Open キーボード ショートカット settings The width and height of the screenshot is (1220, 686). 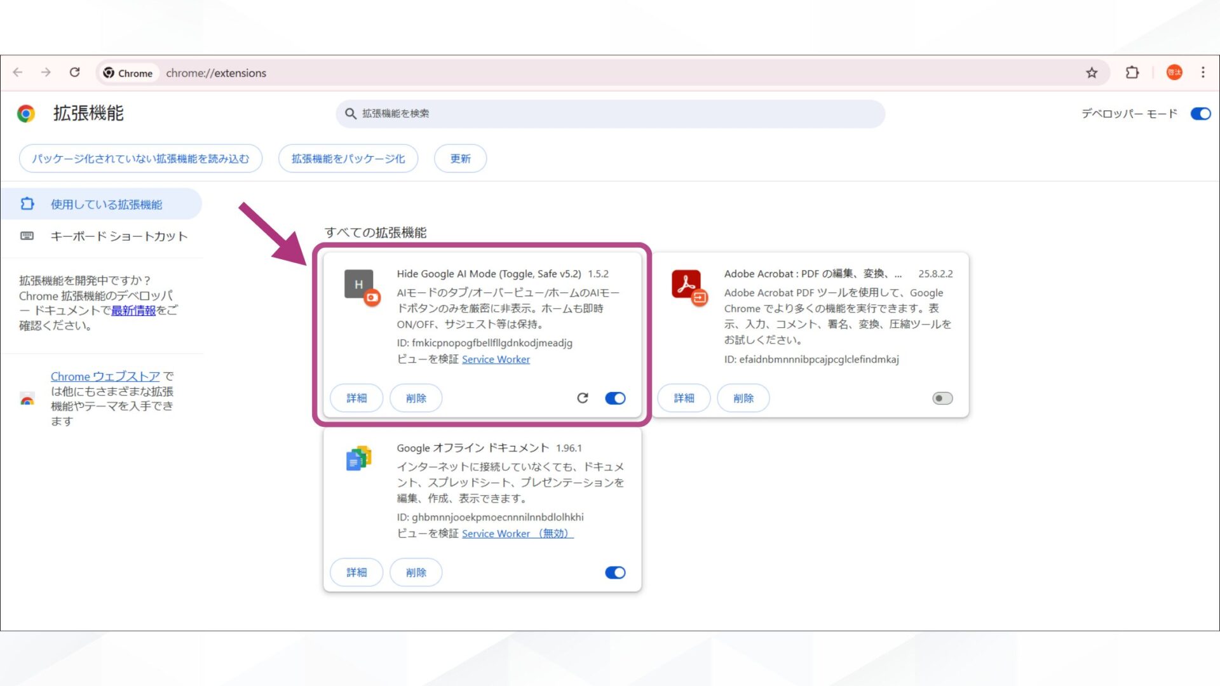point(118,236)
